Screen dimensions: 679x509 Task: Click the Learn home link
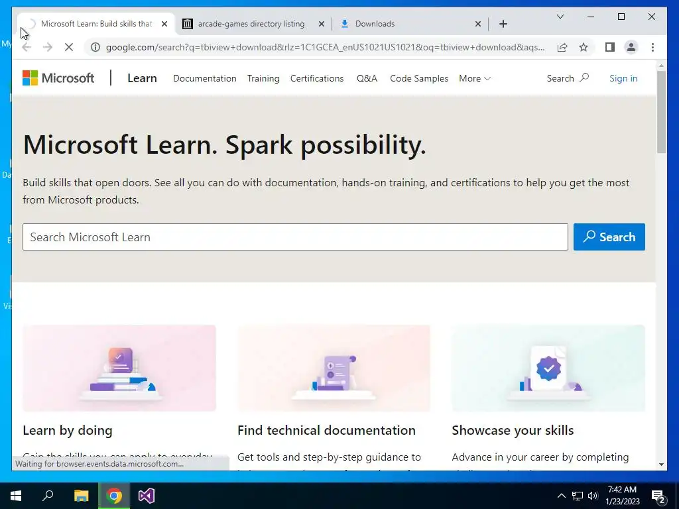point(142,78)
